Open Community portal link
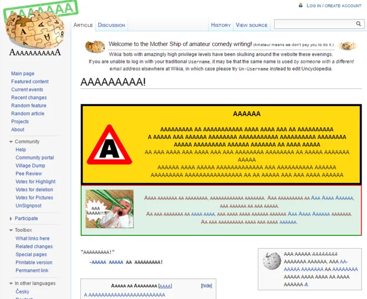367x299 pixels. pyautogui.click(x=35, y=157)
